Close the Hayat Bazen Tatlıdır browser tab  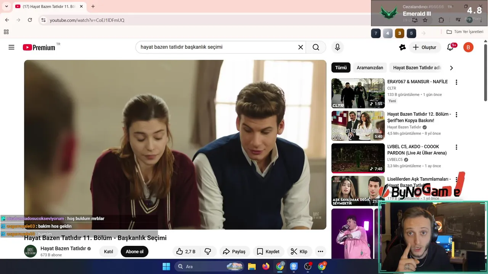(x=81, y=6)
